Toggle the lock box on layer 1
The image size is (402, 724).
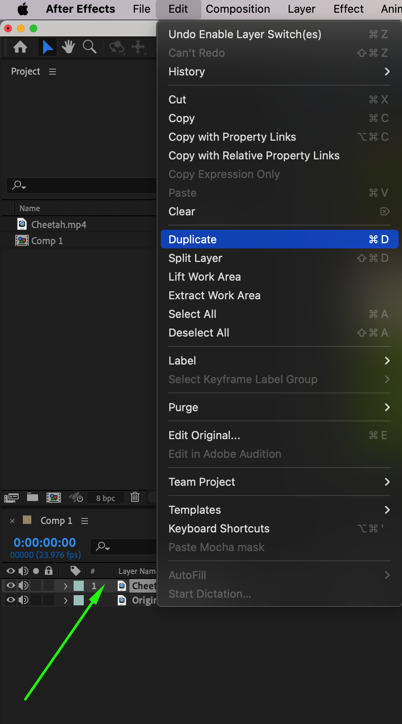tap(49, 585)
